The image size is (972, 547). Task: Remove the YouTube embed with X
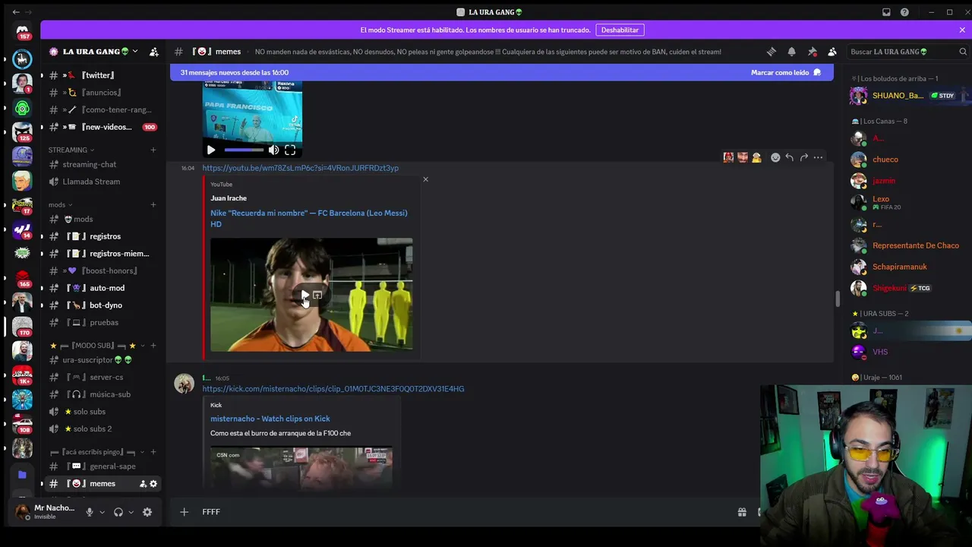click(425, 179)
